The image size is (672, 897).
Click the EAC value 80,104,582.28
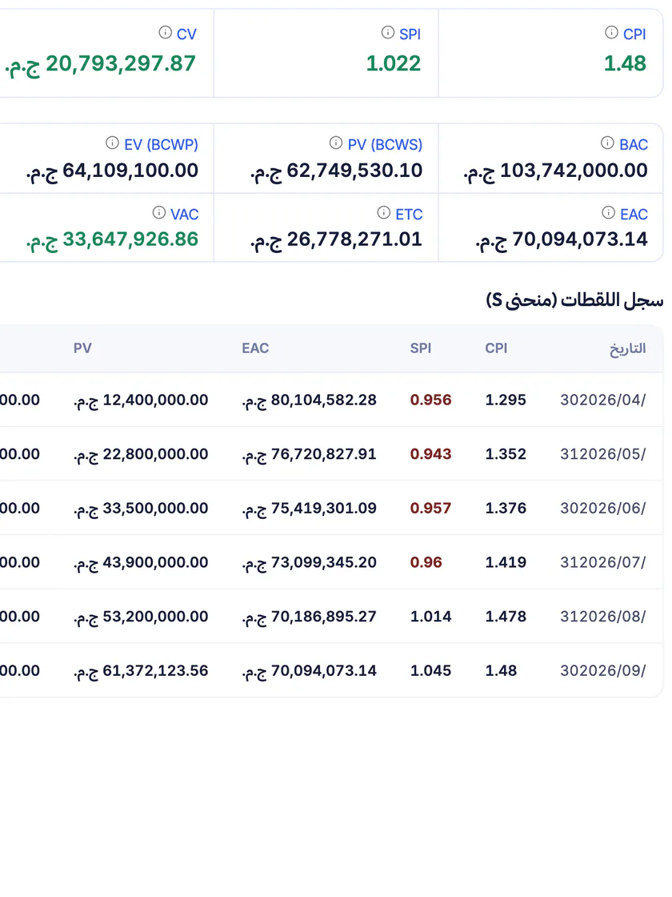[309, 400]
